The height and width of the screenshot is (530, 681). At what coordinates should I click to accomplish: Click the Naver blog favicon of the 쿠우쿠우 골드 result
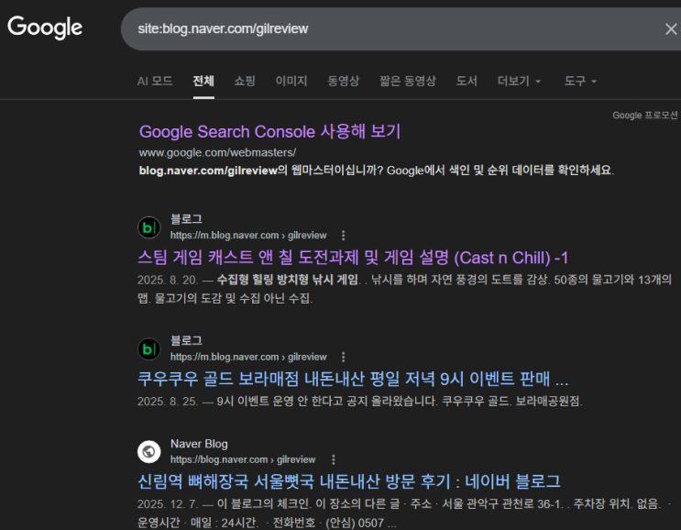click(x=149, y=349)
